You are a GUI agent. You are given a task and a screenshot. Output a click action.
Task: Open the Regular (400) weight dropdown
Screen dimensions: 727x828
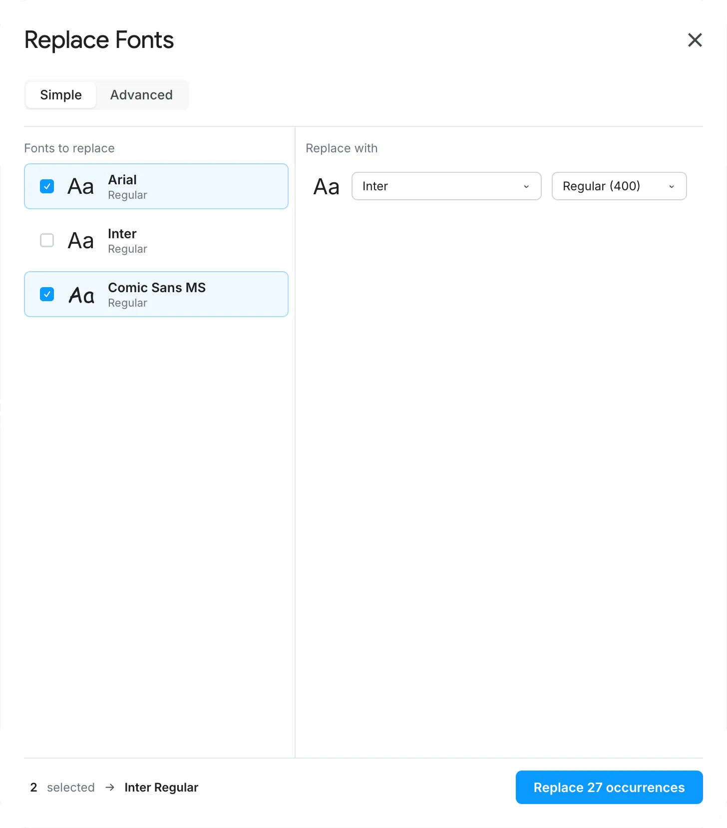click(x=619, y=186)
